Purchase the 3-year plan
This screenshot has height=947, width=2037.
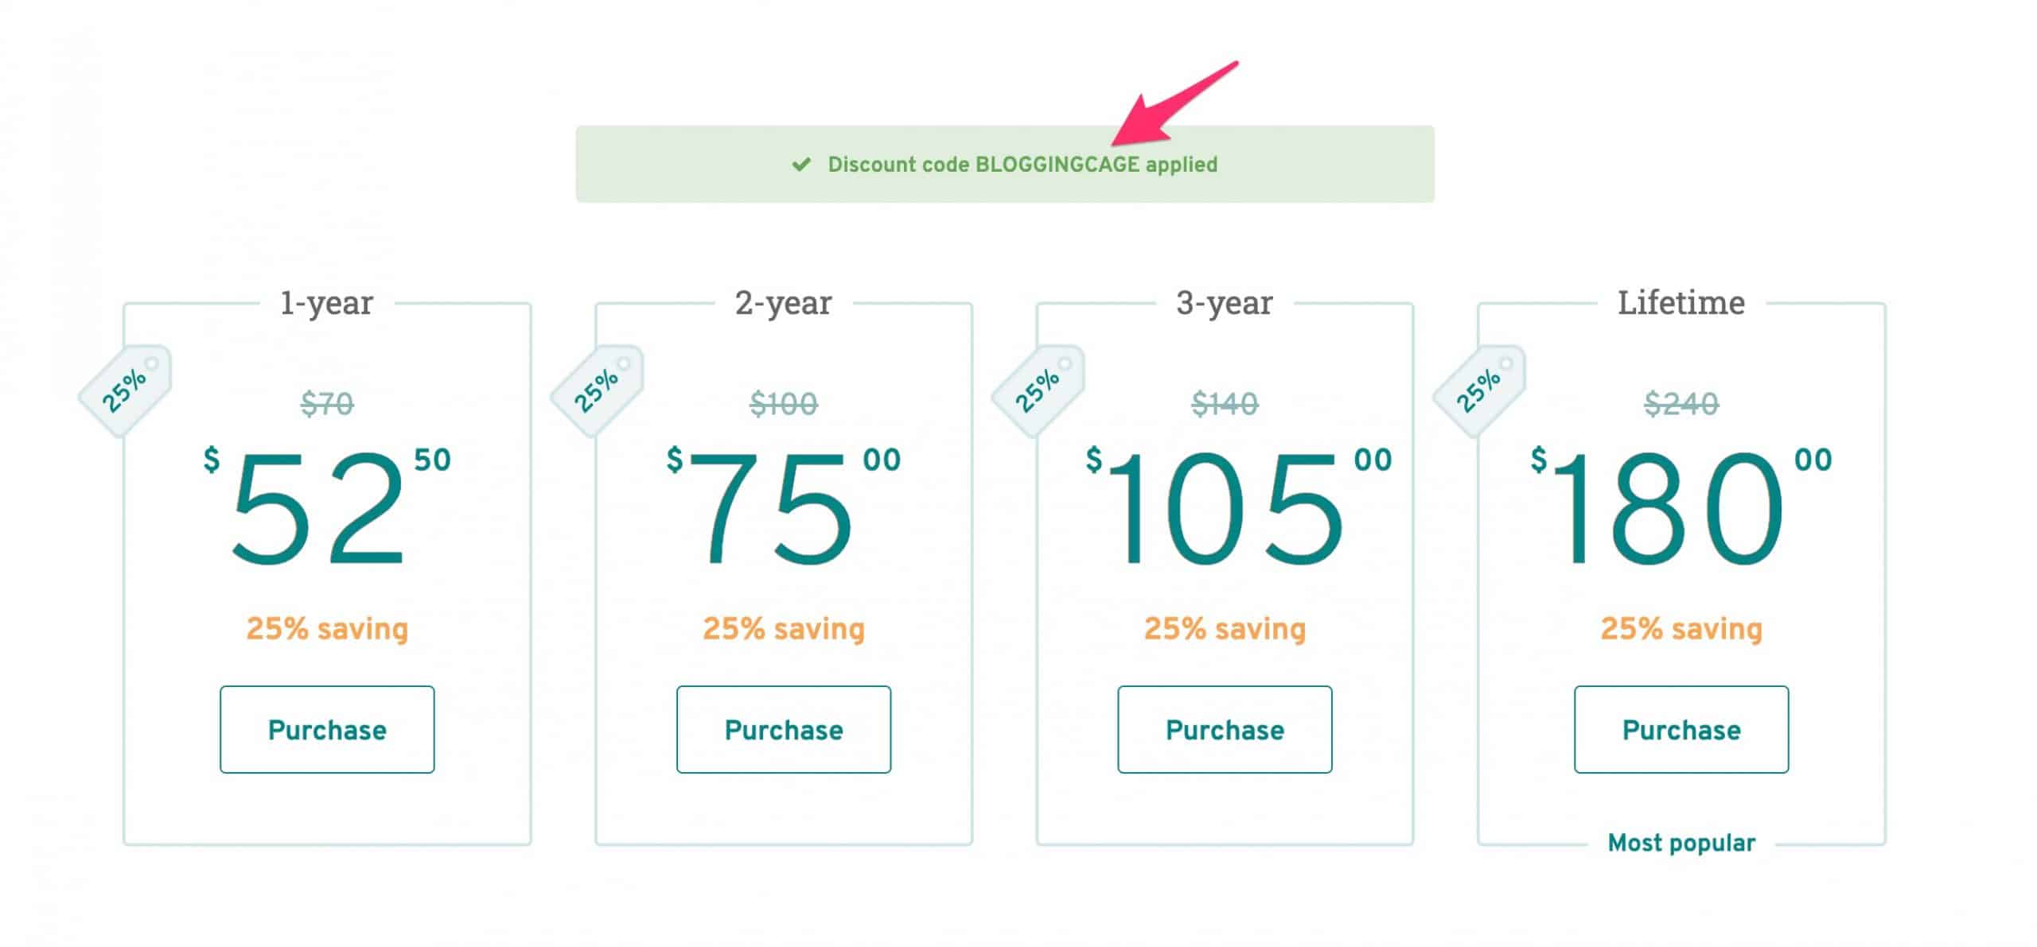pos(1225,729)
